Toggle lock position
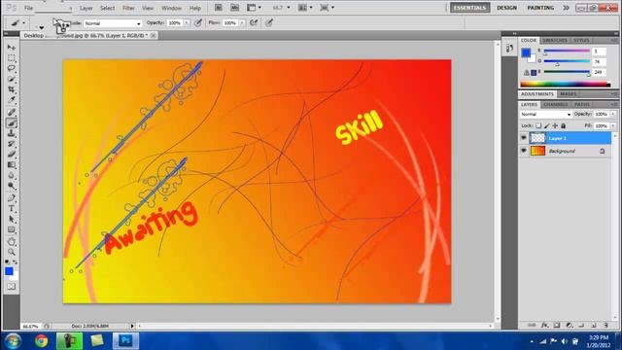 555,125
